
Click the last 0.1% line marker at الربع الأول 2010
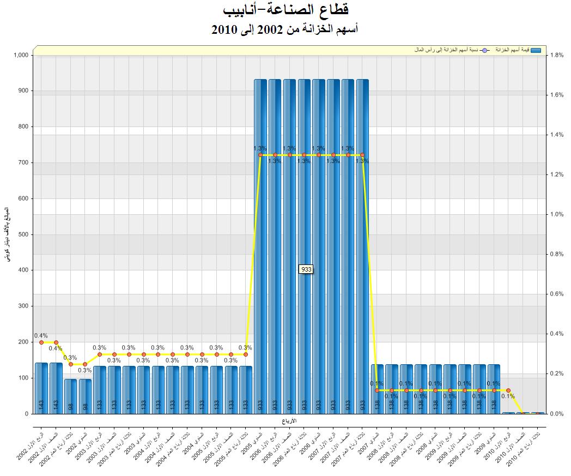coord(508,390)
